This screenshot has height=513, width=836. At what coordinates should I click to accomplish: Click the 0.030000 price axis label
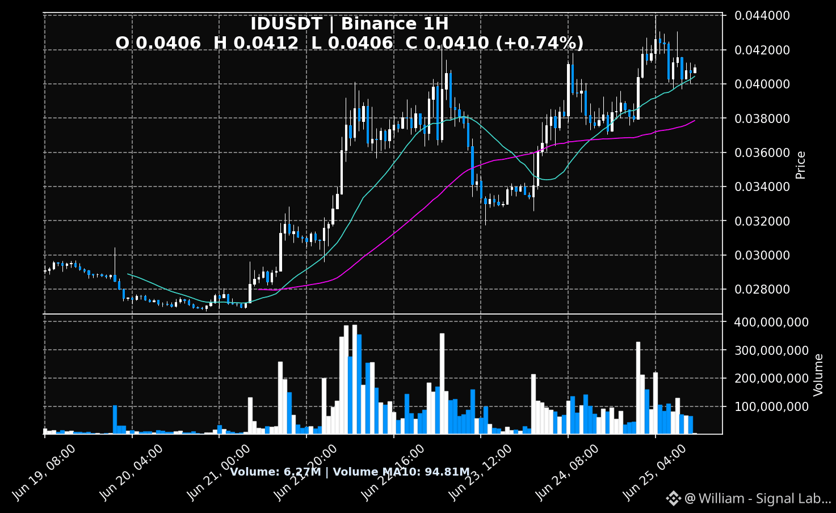(x=762, y=256)
